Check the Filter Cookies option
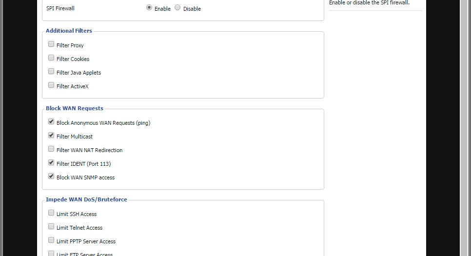The image size is (471, 256). (51, 58)
